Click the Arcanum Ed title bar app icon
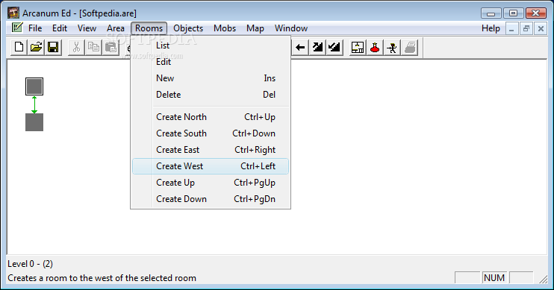This screenshot has height=290, width=554. tap(13, 13)
